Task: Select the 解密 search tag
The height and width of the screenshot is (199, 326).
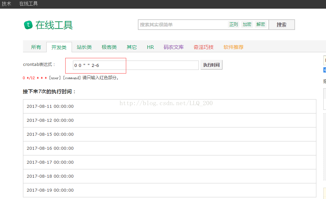Action: [x=260, y=25]
